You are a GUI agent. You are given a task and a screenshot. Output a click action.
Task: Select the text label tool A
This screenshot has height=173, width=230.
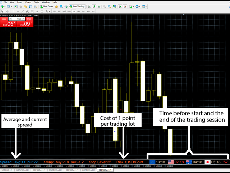pyautogui.click(x=37, y=11)
